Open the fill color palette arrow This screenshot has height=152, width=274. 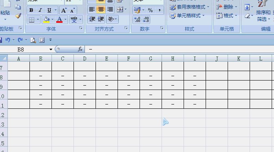point(52,20)
